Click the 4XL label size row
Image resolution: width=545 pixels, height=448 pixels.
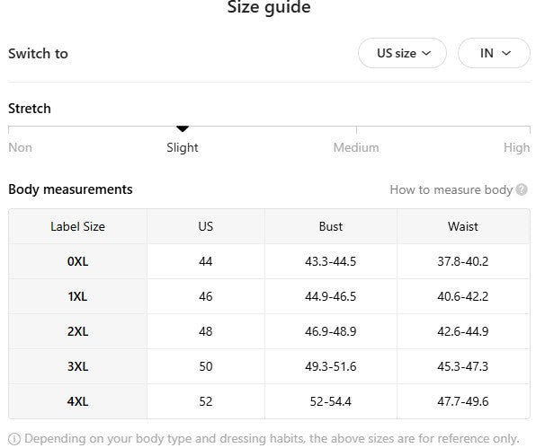coord(77,401)
